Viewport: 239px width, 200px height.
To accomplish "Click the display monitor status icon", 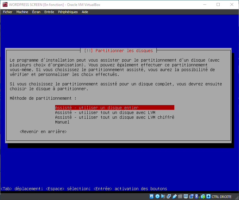I will click(x=186, y=196).
